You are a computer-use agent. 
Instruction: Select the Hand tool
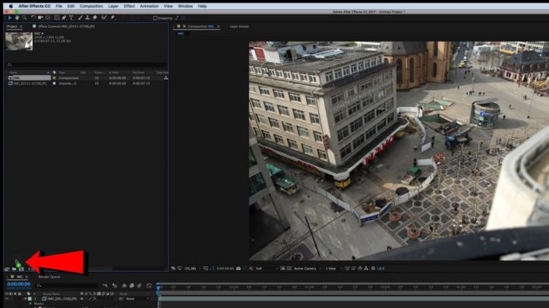click(17, 17)
